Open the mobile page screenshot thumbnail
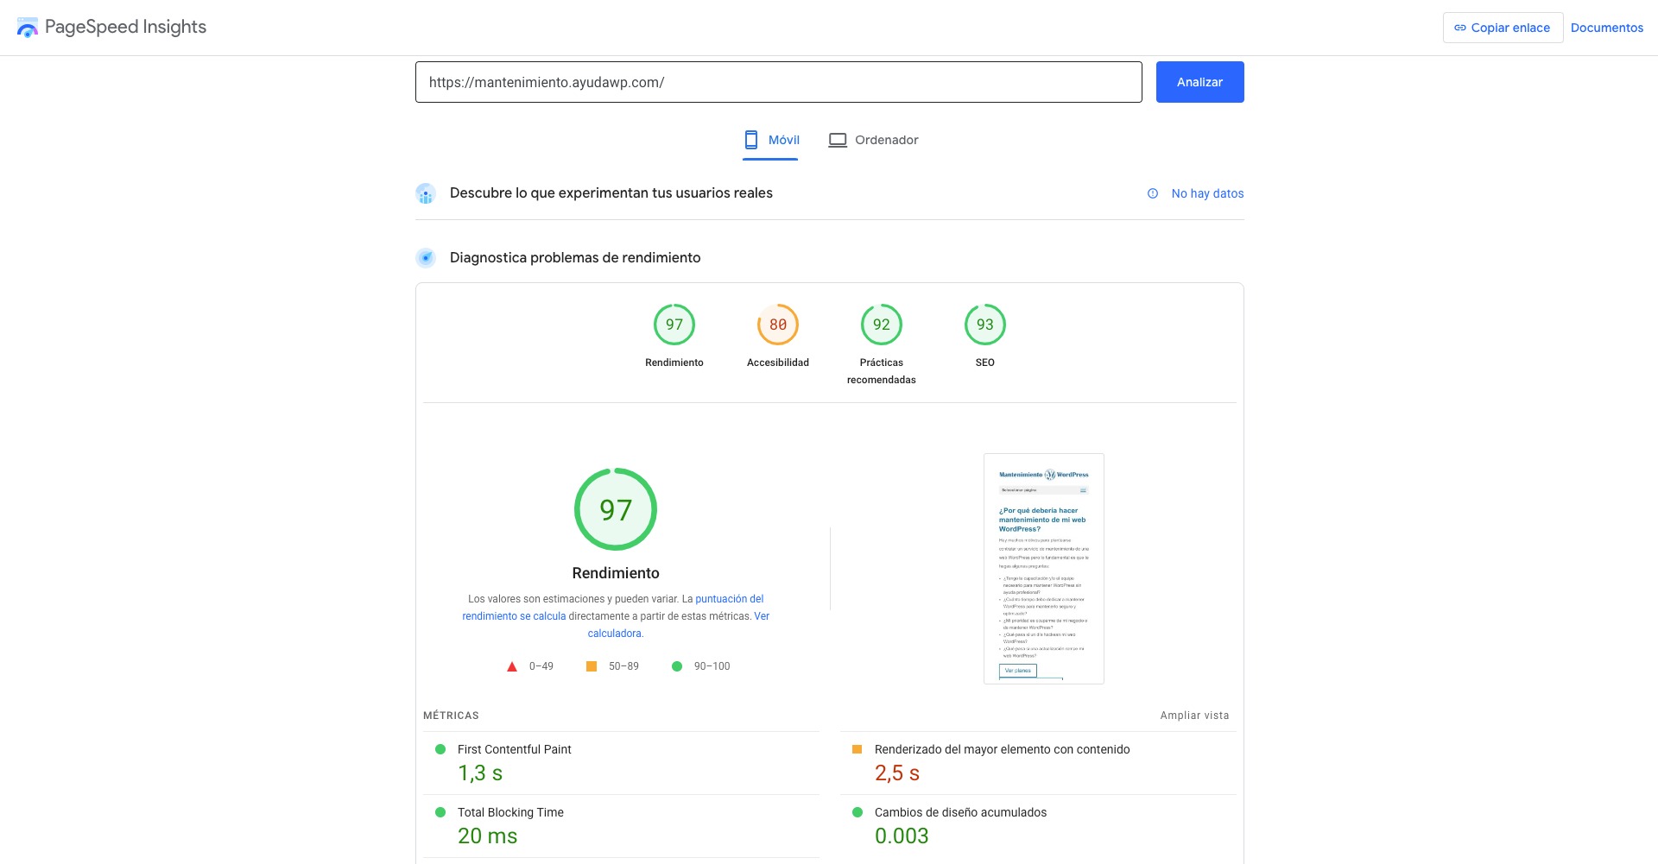This screenshot has height=864, width=1658. 1044,569
